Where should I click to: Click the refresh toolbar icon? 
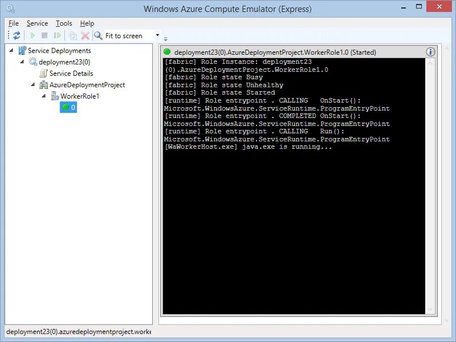pyautogui.click(x=17, y=35)
